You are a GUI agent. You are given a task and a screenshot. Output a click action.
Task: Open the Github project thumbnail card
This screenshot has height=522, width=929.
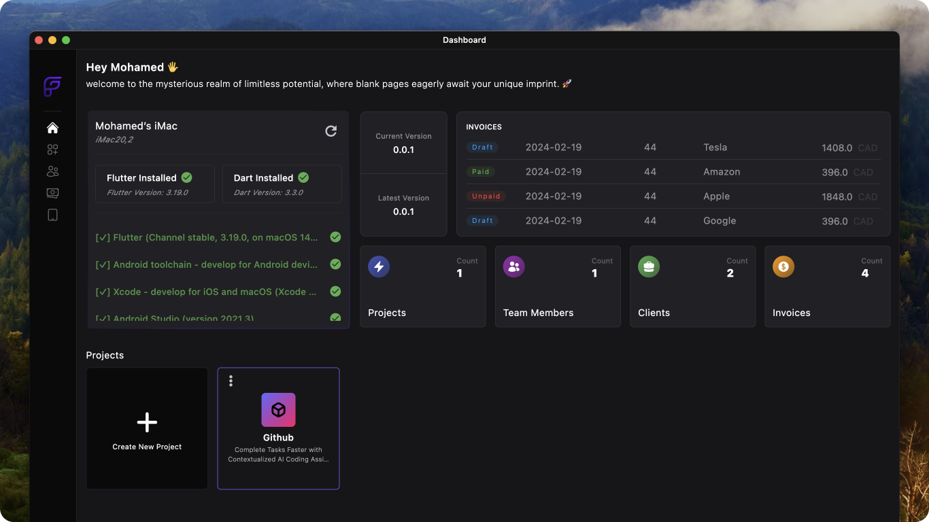click(x=278, y=428)
